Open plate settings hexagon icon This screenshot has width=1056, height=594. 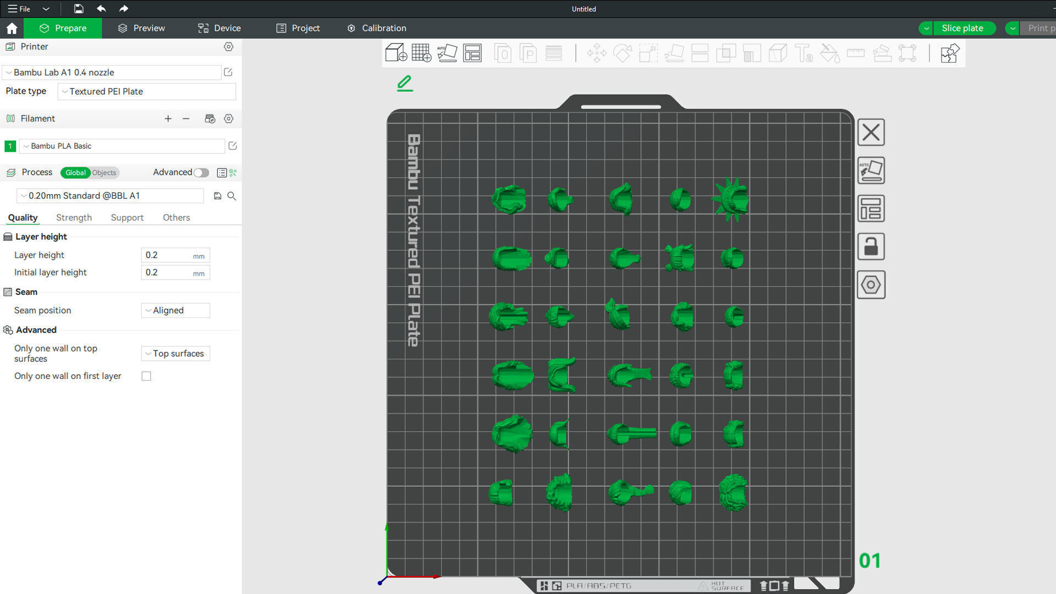[871, 285]
